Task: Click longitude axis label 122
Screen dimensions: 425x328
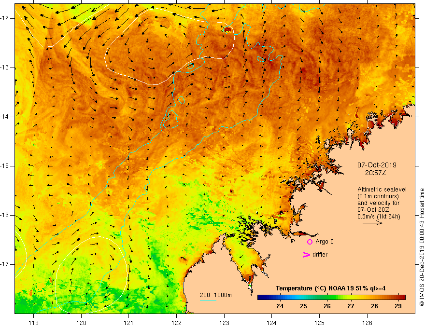Action: [x=176, y=323]
